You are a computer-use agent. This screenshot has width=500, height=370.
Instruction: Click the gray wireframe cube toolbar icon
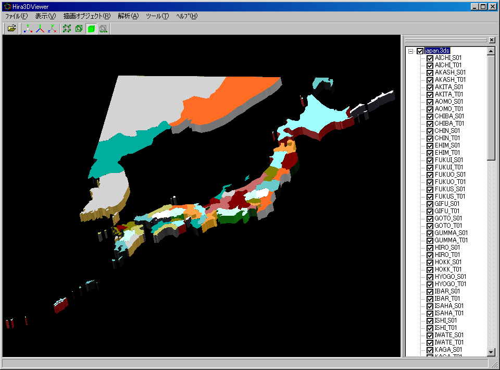103,29
